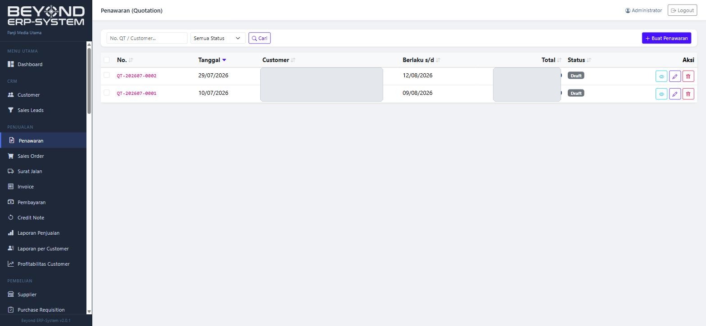706x326 pixels.
Task: Click the Cari search button
Action: [x=259, y=38]
